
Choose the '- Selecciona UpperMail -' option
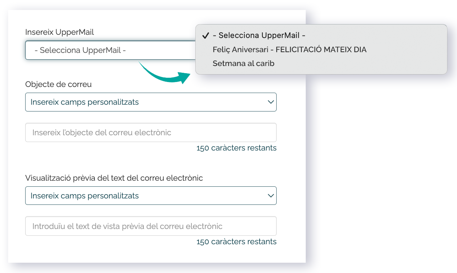[259, 36]
